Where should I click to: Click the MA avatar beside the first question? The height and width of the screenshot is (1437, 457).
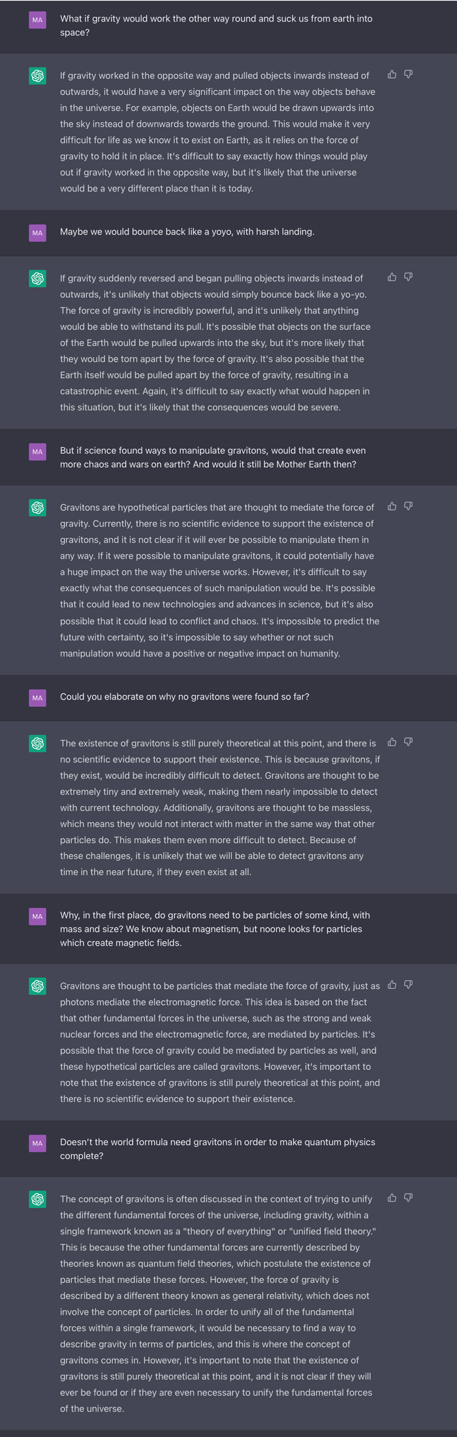pos(38,20)
